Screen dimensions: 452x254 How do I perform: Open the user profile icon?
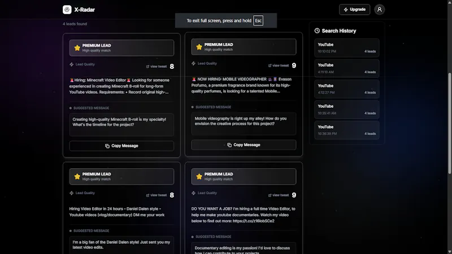click(379, 10)
